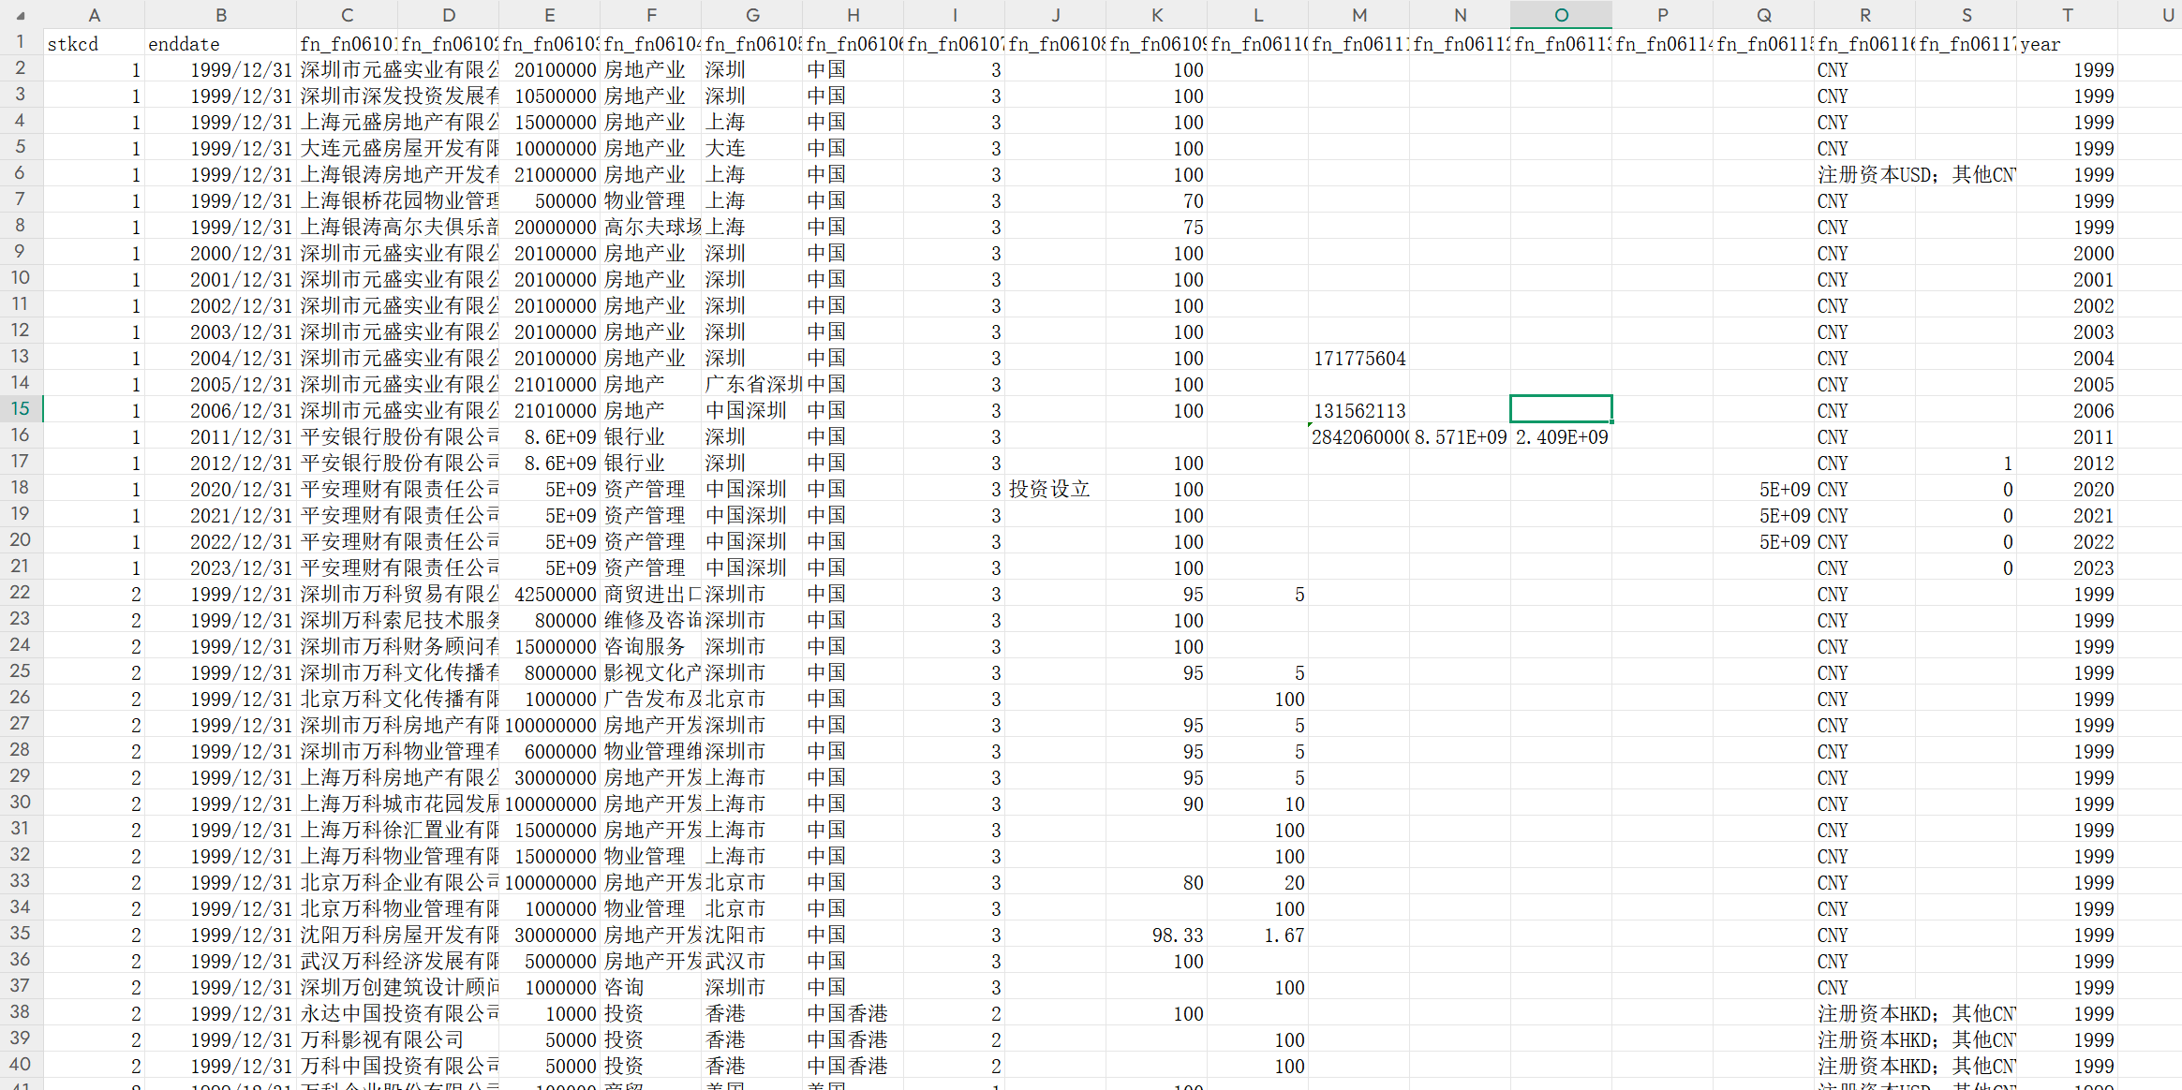Viewport: 2182px width, 1090px height.
Task: Select column T header
Action: tap(2067, 15)
